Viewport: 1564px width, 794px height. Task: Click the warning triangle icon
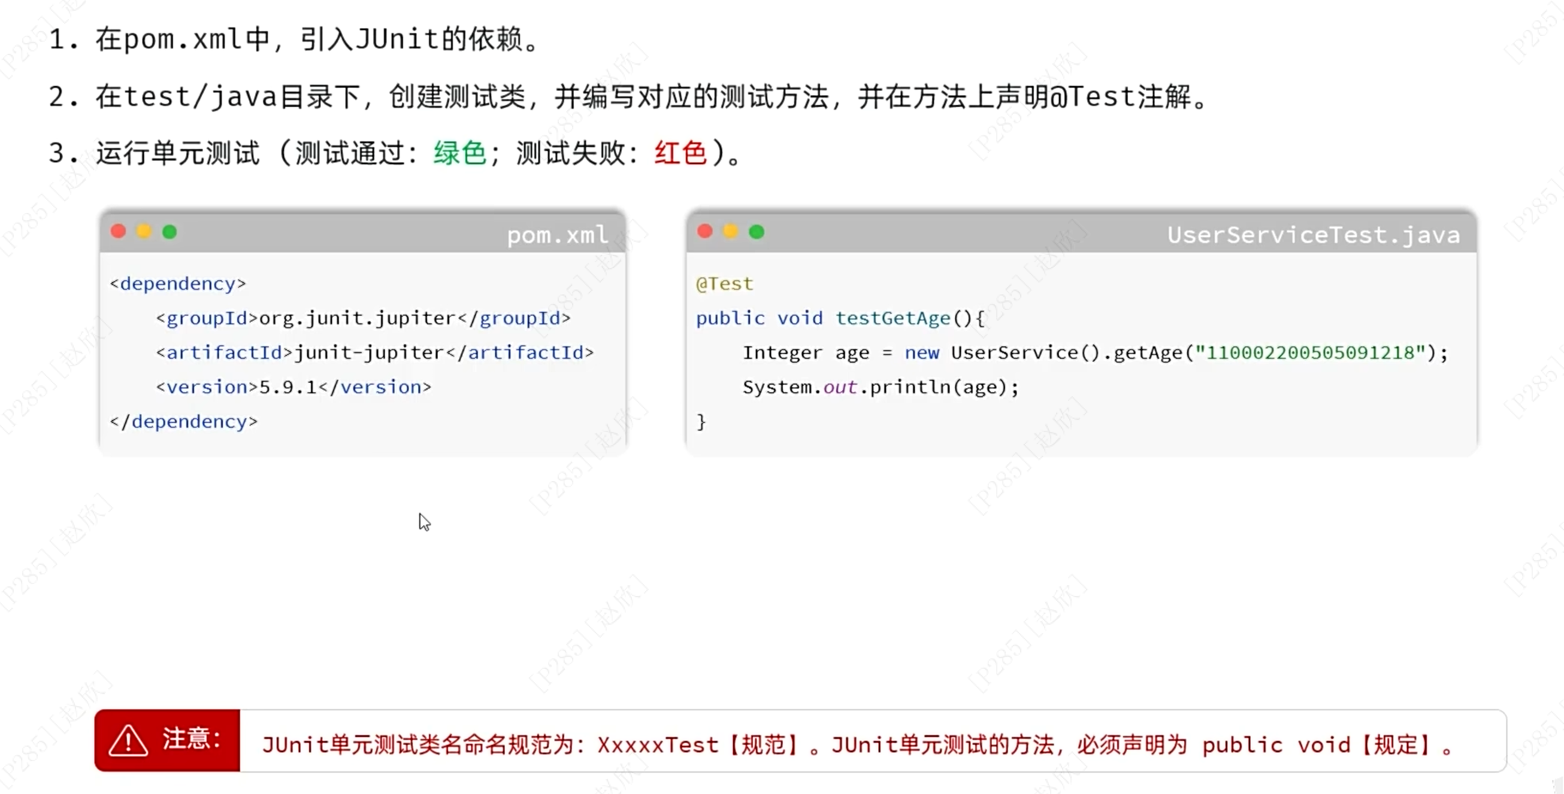pyautogui.click(x=128, y=741)
